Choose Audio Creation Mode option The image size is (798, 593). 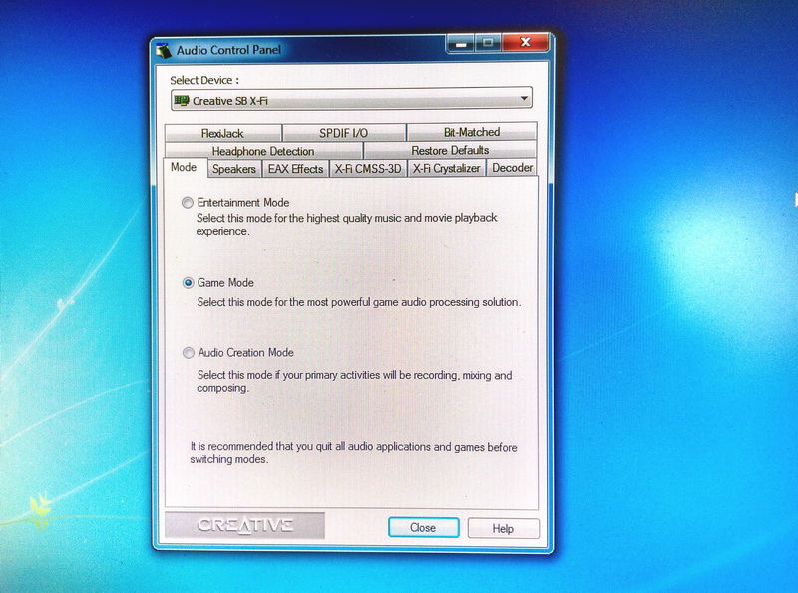click(x=189, y=353)
